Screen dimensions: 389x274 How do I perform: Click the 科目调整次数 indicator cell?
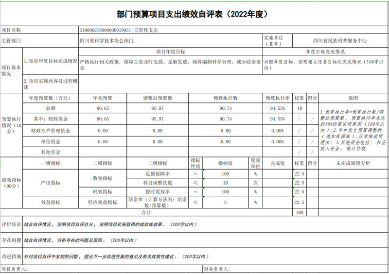click(158, 183)
